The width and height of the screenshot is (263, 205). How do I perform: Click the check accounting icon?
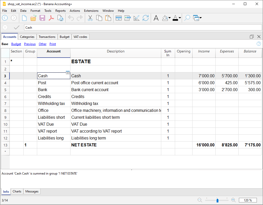pyautogui.click(x=137, y=18)
